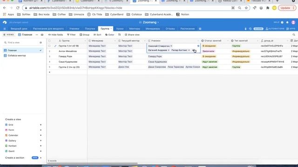
Task: Click the SHARE button
Action: tap(258, 29)
